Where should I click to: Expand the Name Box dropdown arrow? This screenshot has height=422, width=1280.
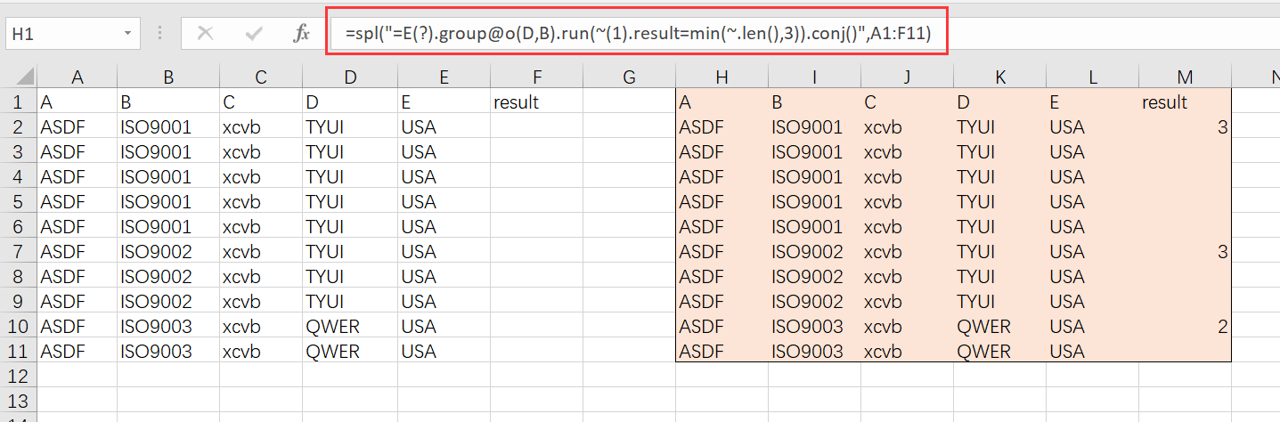click(129, 34)
